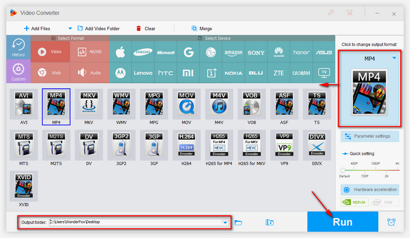Viewport: 410px width, 238px height.
Task: Open the Video format category
Action: (x=50, y=51)
